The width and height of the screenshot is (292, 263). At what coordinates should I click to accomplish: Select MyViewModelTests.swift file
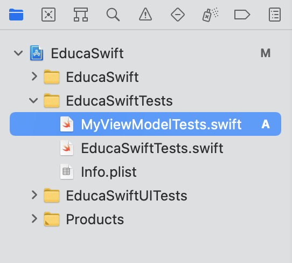pos(145,124)
